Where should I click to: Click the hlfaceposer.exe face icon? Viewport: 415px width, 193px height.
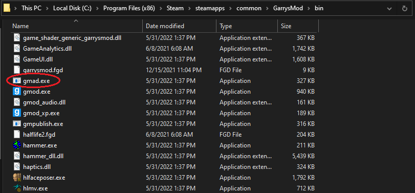(x=17, y=177)
